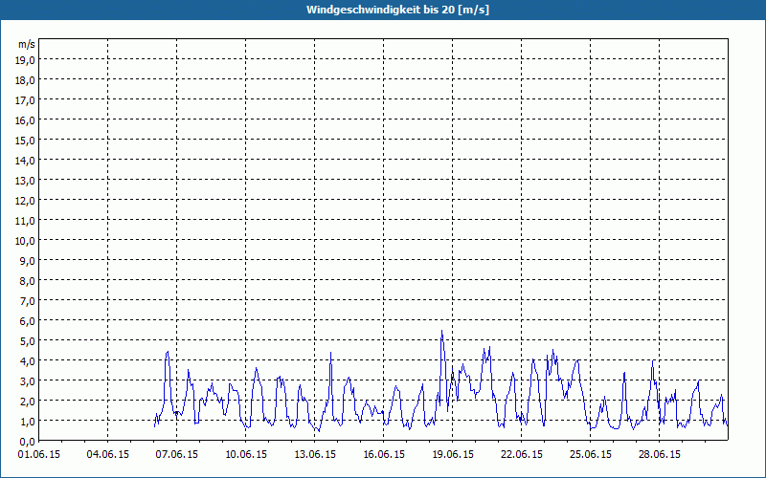Click the highest wind peak above 5,0 m/s
766x478 pixels.
pyautogui.click(x=441, y=331)
